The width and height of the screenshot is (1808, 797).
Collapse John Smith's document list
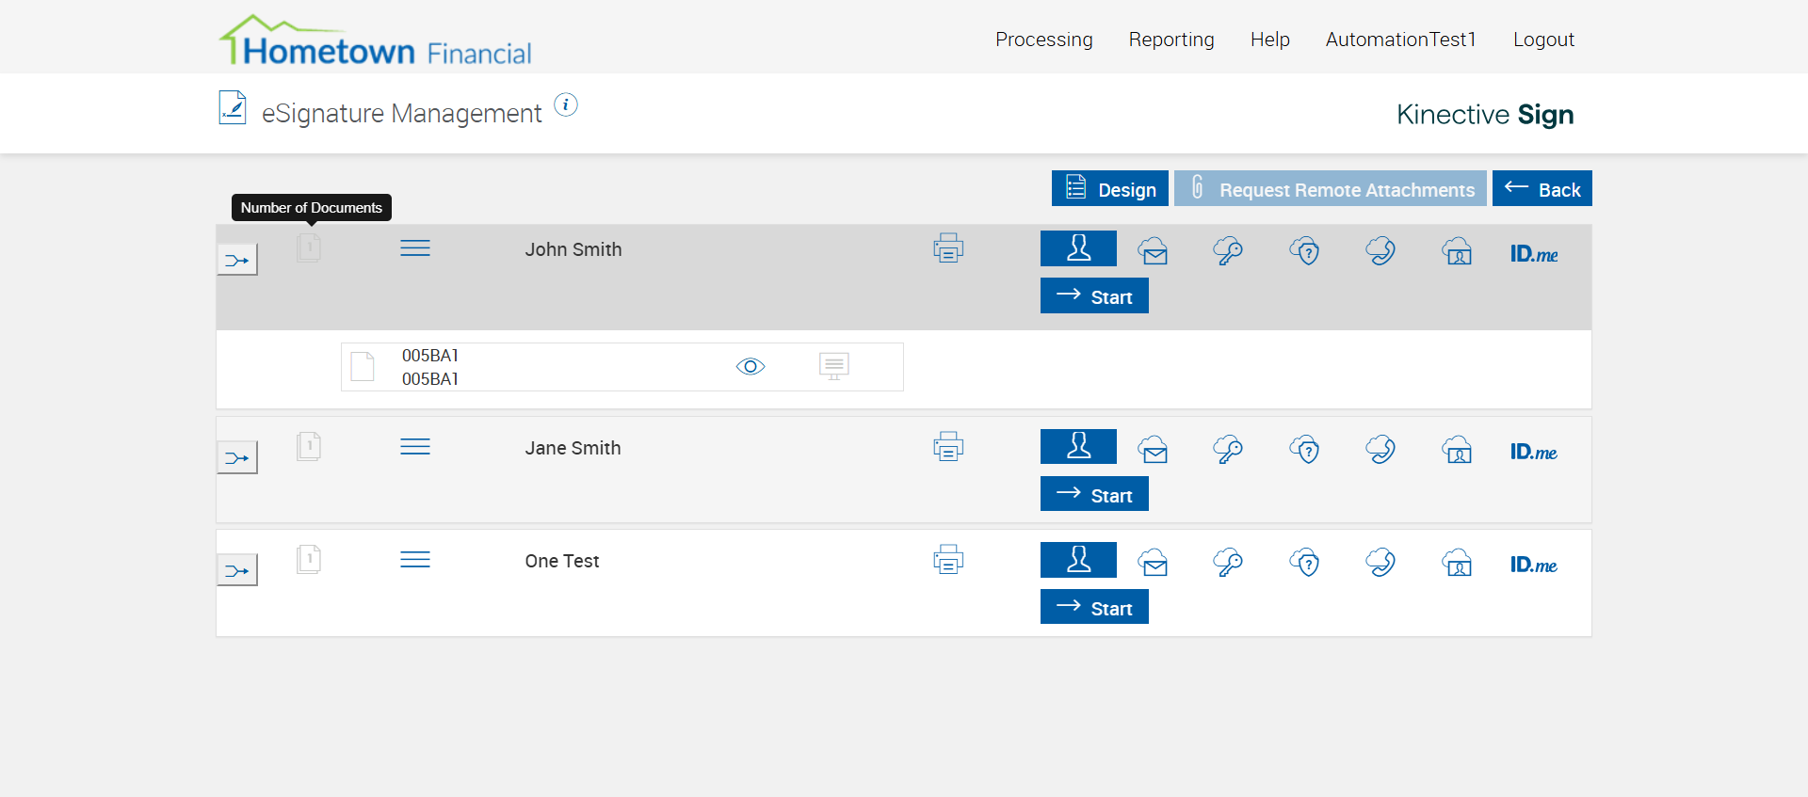point(309,248)
